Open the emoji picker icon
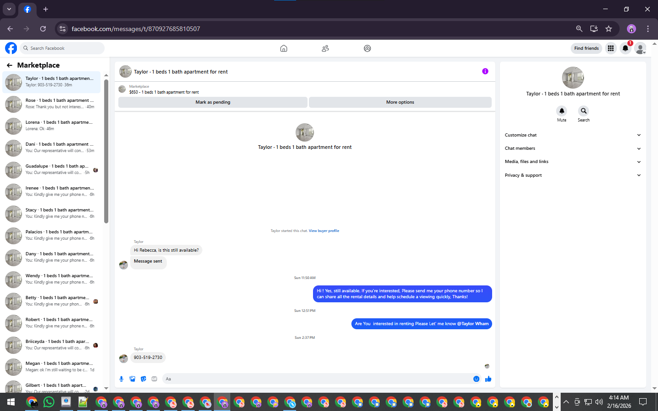Viewport: 658px width, 411px height. click(x=476, y=379)
